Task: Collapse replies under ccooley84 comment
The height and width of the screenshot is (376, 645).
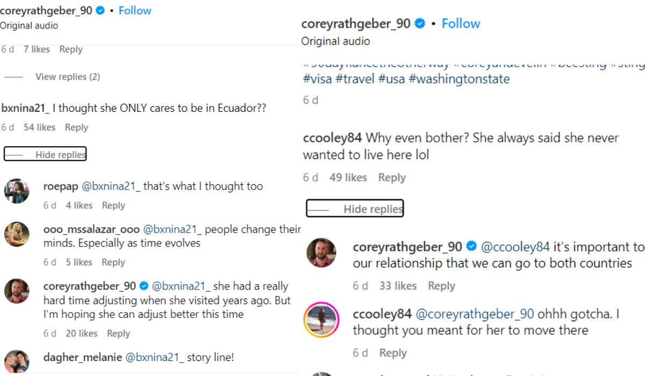Action: point(355,209)
